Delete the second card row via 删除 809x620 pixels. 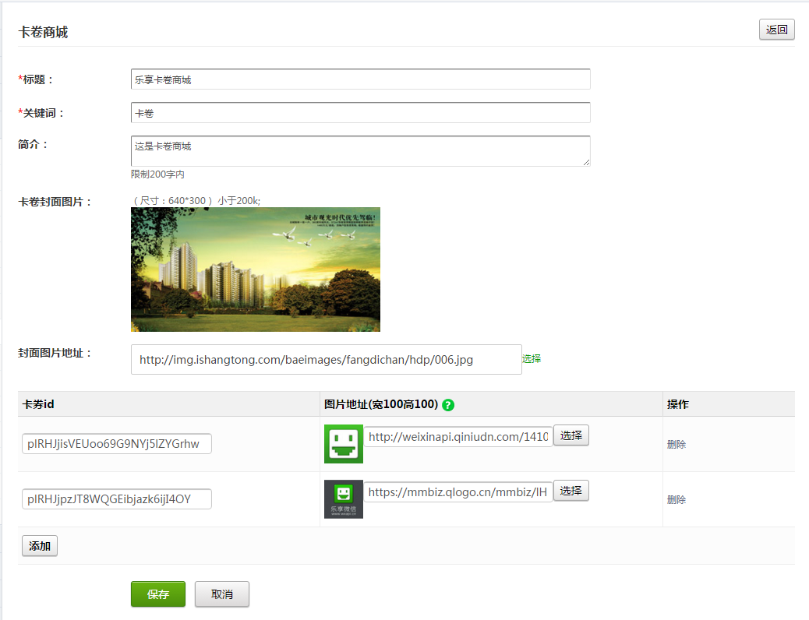[x=677, y=500]
